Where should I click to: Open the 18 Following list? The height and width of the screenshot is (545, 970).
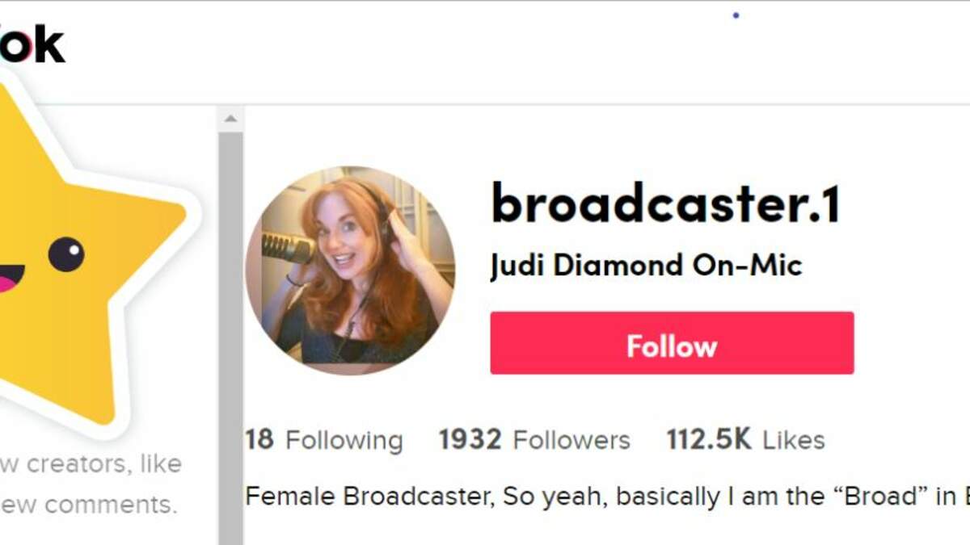pos(323,440)
